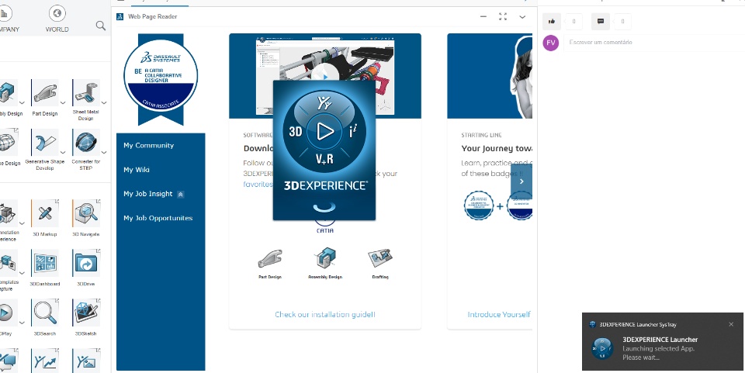Open the Generative Shape Develop app
The height and width of the screenshot is (373, 745).
point(45,143)
